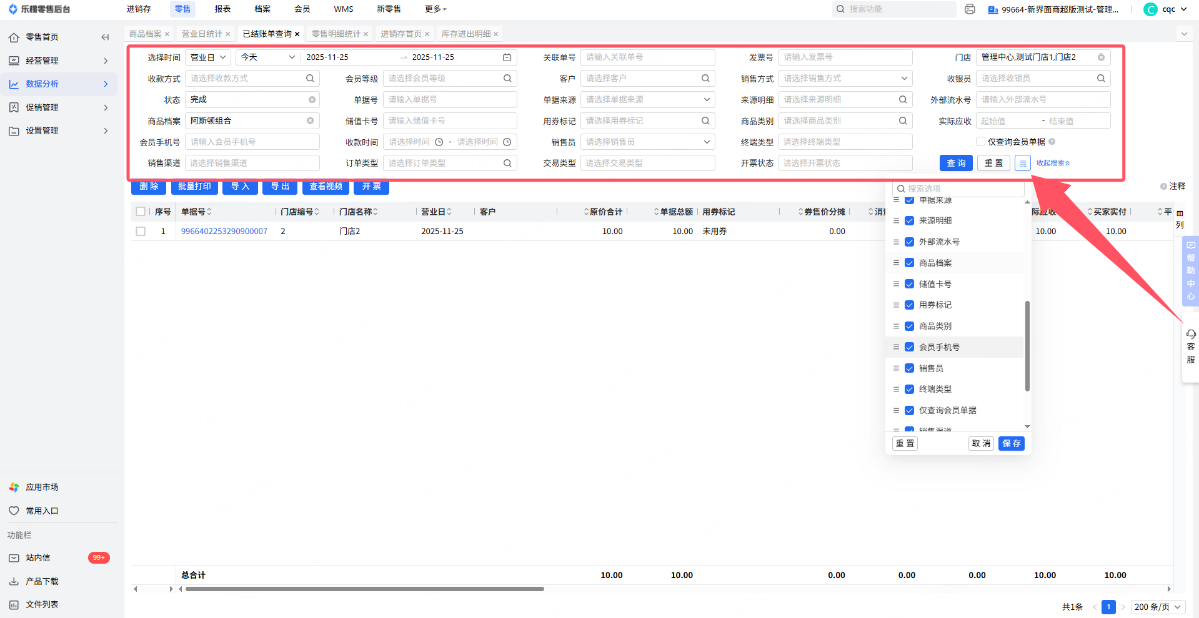This screenshot has width=1199, height=618.
Task: Click the column settings icon beside 重置
Action: click(x=1022, y=163)
